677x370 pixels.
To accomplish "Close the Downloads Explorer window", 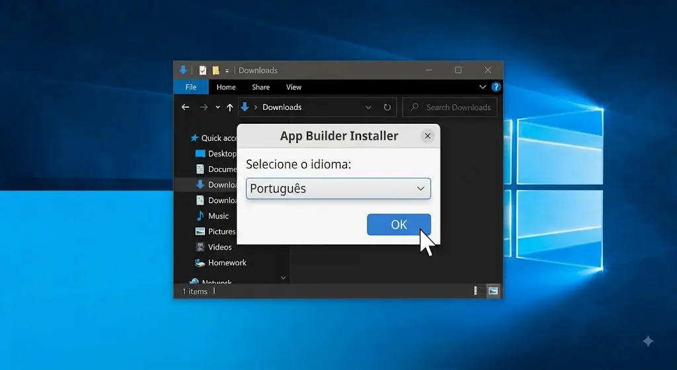I will coord(488,70).
